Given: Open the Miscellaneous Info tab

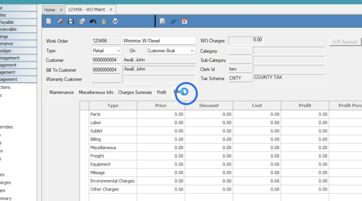Looking at the screenshot, I should tap(96, 92).
